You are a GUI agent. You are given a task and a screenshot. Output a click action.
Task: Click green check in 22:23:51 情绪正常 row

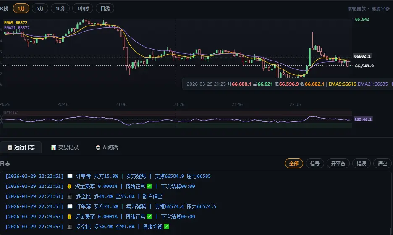(x=149, y=186)
